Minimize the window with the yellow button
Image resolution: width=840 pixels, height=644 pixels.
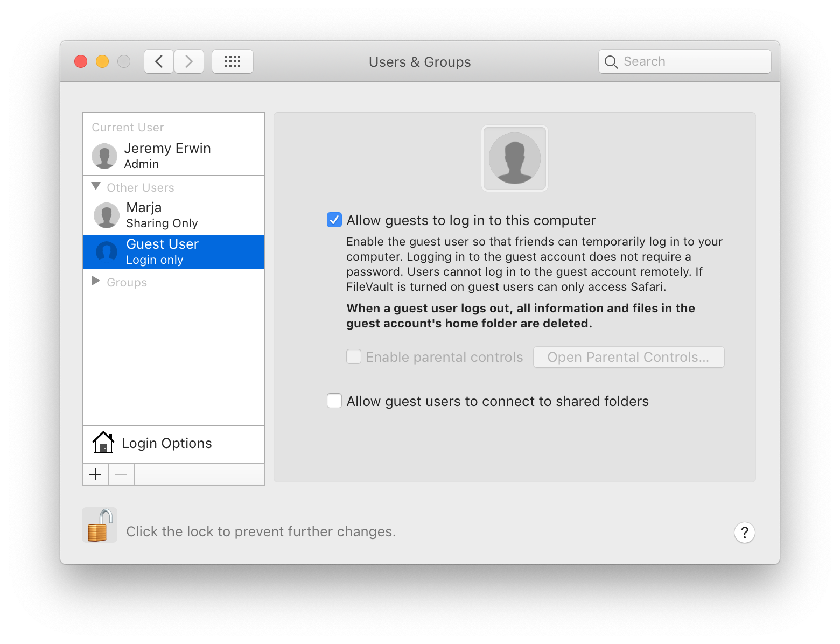pyautogui.click(x=102, y=61)
